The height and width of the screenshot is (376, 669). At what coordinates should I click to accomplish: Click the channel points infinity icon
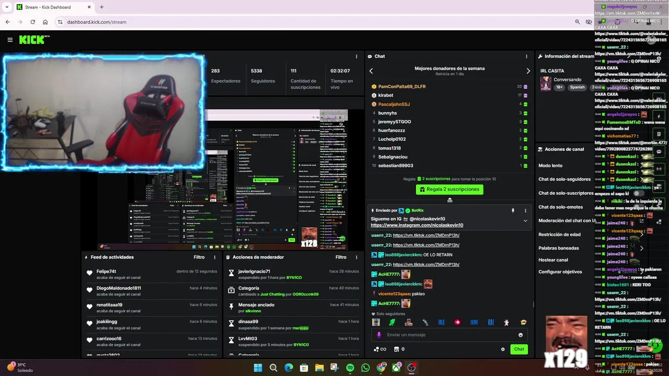(380, 349)
